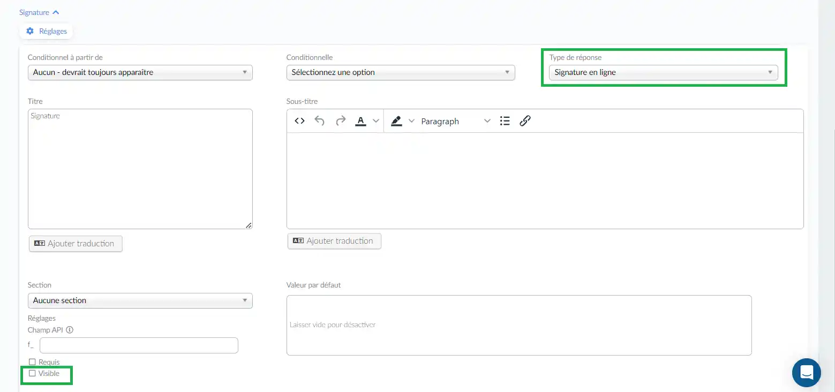Image resolution: width=835 pixels, height=392 pixels.
Task: Click inside the Sous-titre editor body
Action: tap(545, 180)
